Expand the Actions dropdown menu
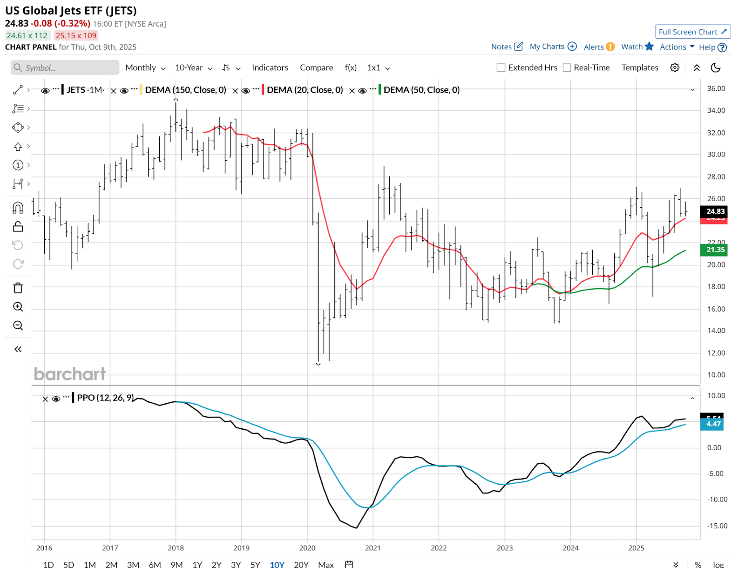 pyautogui.click(x=677, y=47)
